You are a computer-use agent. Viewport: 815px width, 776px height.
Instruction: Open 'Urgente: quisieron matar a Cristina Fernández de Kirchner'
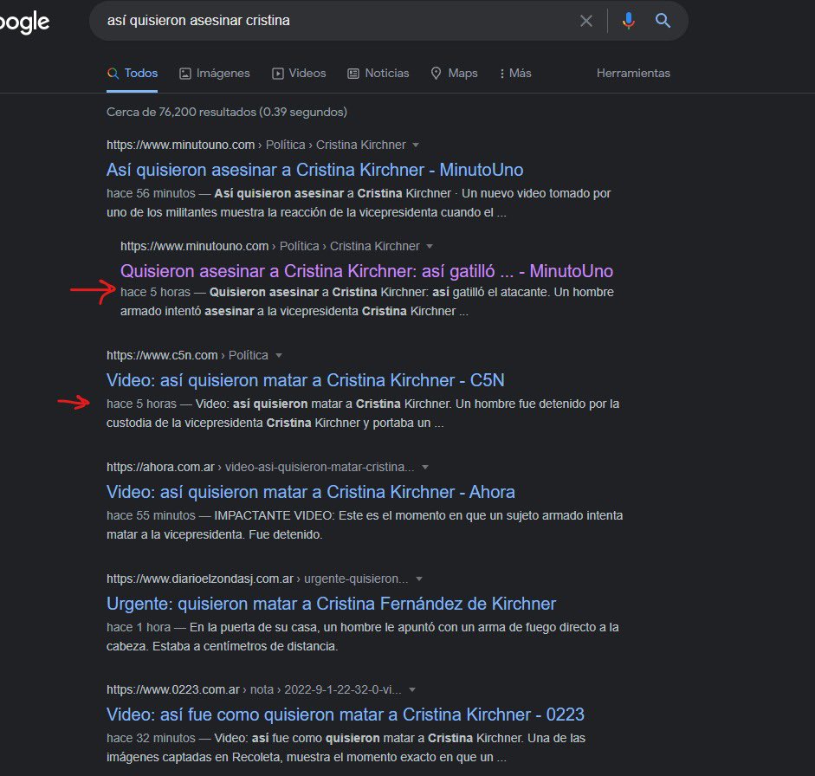tap(331, 604)
